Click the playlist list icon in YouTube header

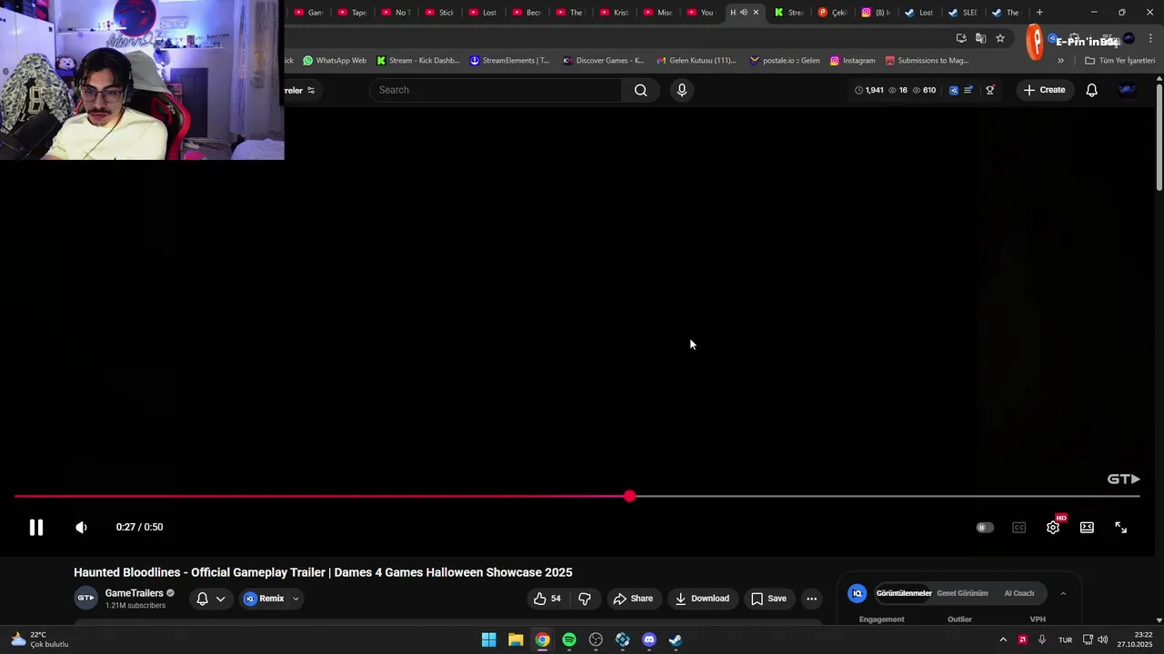[x=968, y=90]
